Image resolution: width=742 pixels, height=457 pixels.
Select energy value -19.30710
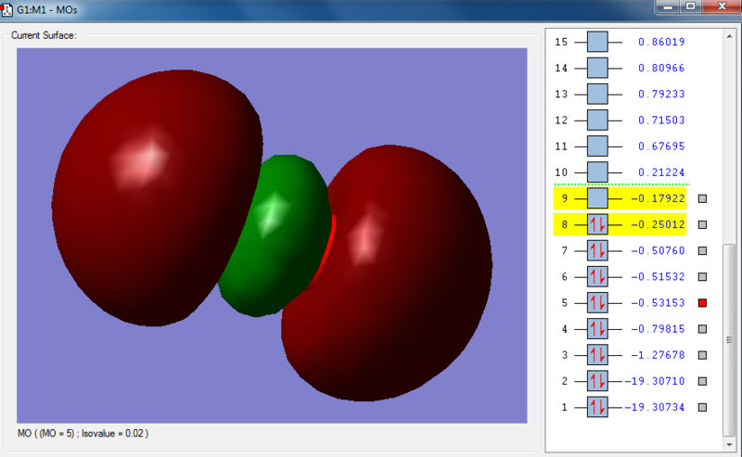(x=655, y=381)
